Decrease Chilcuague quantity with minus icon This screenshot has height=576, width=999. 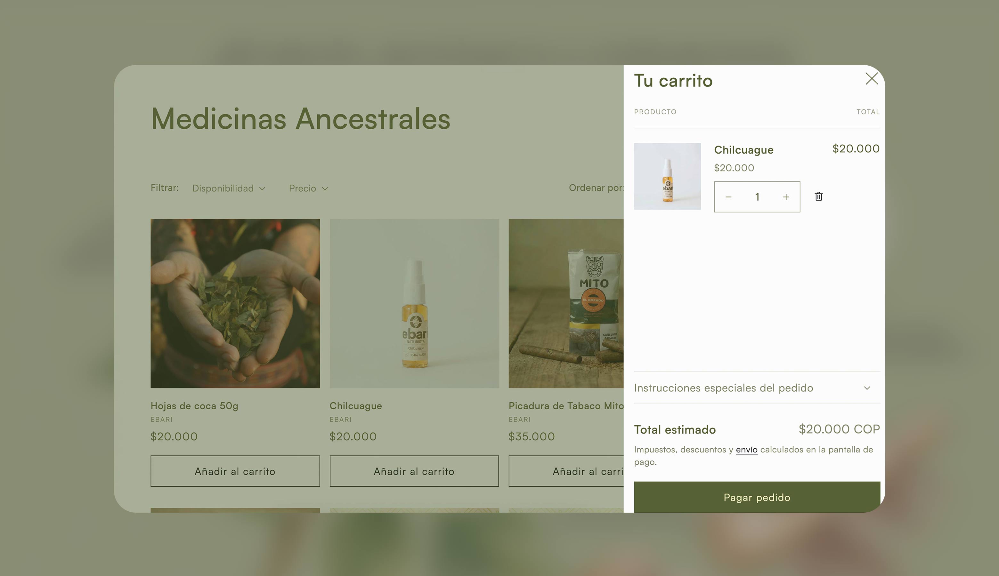tap(728, 197)
